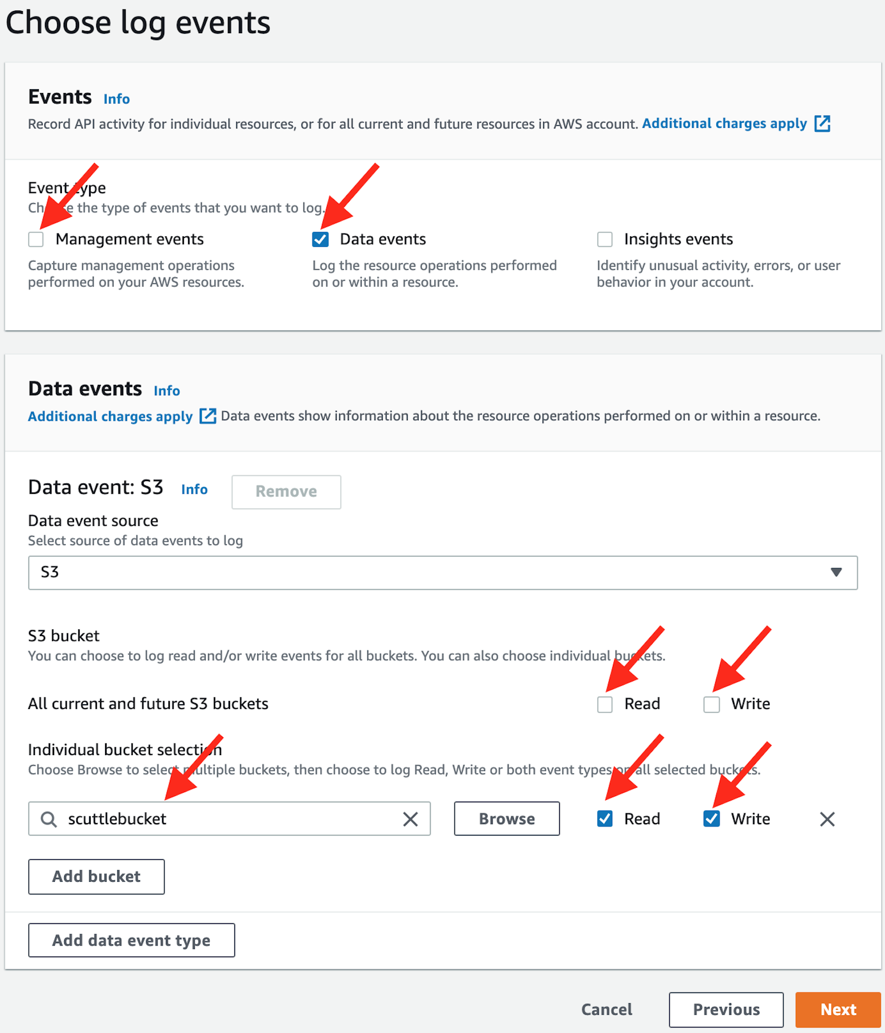
Task: Click into the scuttlebucket bucket name field
Action: [221, 819]
